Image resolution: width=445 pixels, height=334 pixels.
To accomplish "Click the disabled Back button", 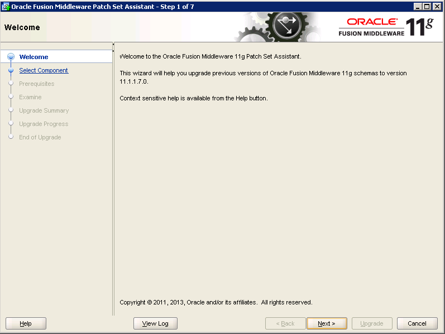I will [x=285, y=323].
